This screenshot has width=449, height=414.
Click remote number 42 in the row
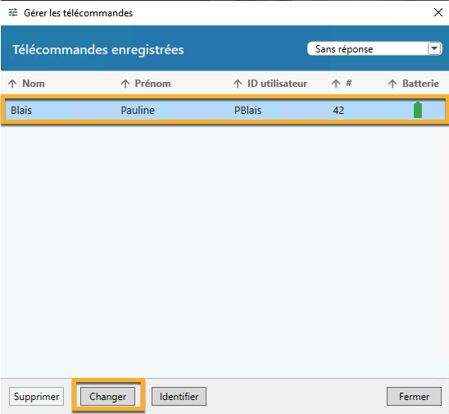338,111
